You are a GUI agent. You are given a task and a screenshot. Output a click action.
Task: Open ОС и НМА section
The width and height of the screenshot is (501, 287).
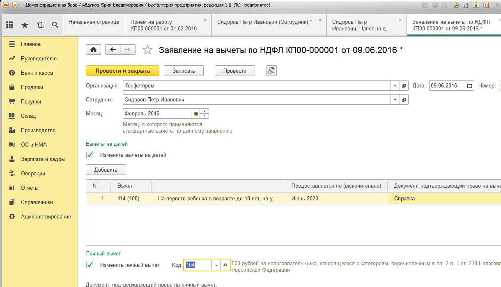pos(34,145)
